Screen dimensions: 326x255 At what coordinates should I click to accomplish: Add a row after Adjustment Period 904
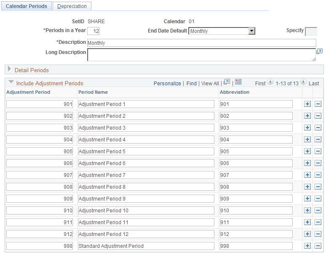click(307, 139)
